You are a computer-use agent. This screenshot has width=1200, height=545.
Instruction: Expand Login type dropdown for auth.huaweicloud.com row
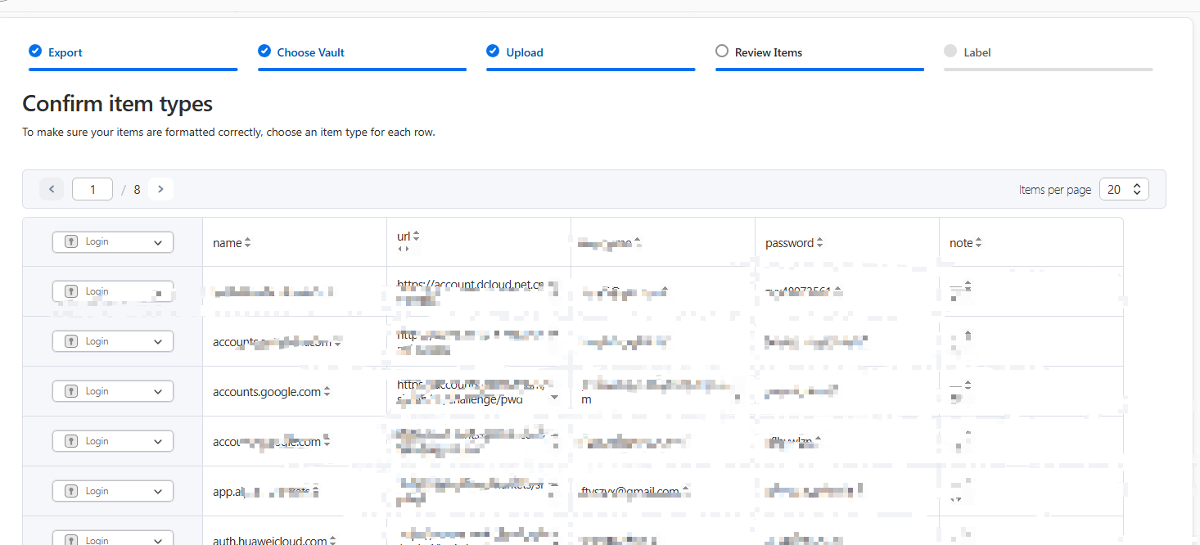(x=113, y=539)
